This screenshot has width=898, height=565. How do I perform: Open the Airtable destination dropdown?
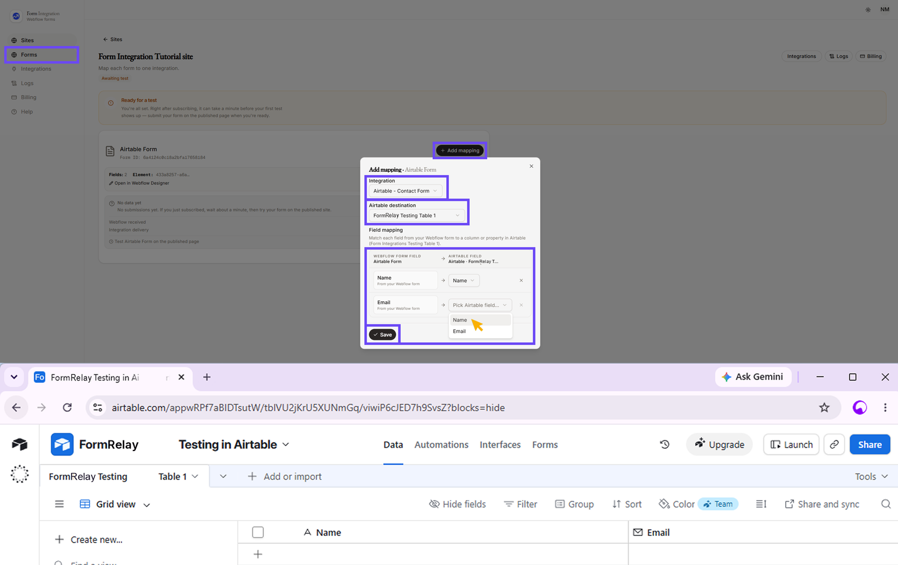(x=417, y=215)
